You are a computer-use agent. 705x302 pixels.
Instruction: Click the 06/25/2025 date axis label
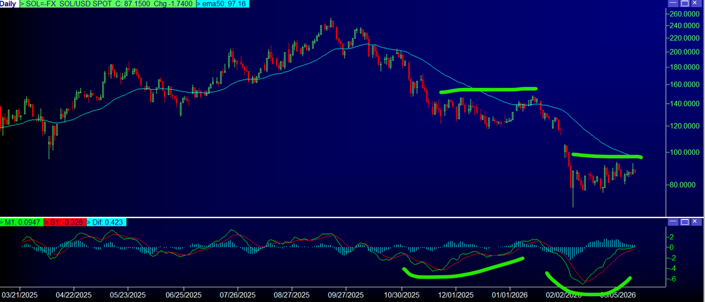pos(184,295)
